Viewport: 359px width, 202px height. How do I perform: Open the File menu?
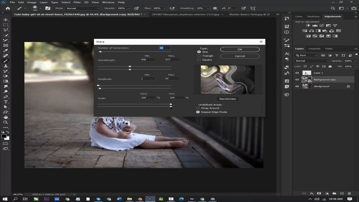tap(12, 2)
